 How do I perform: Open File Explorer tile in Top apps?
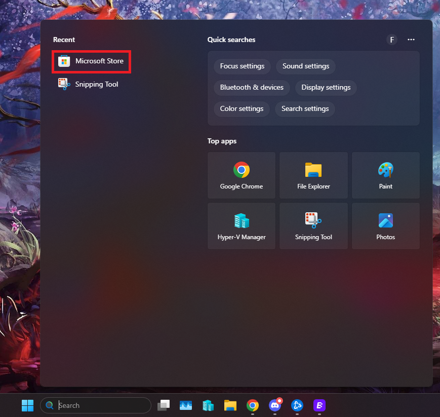[313, 175]
